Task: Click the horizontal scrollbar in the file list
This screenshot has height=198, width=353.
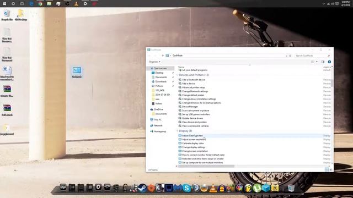Action: 206,166
